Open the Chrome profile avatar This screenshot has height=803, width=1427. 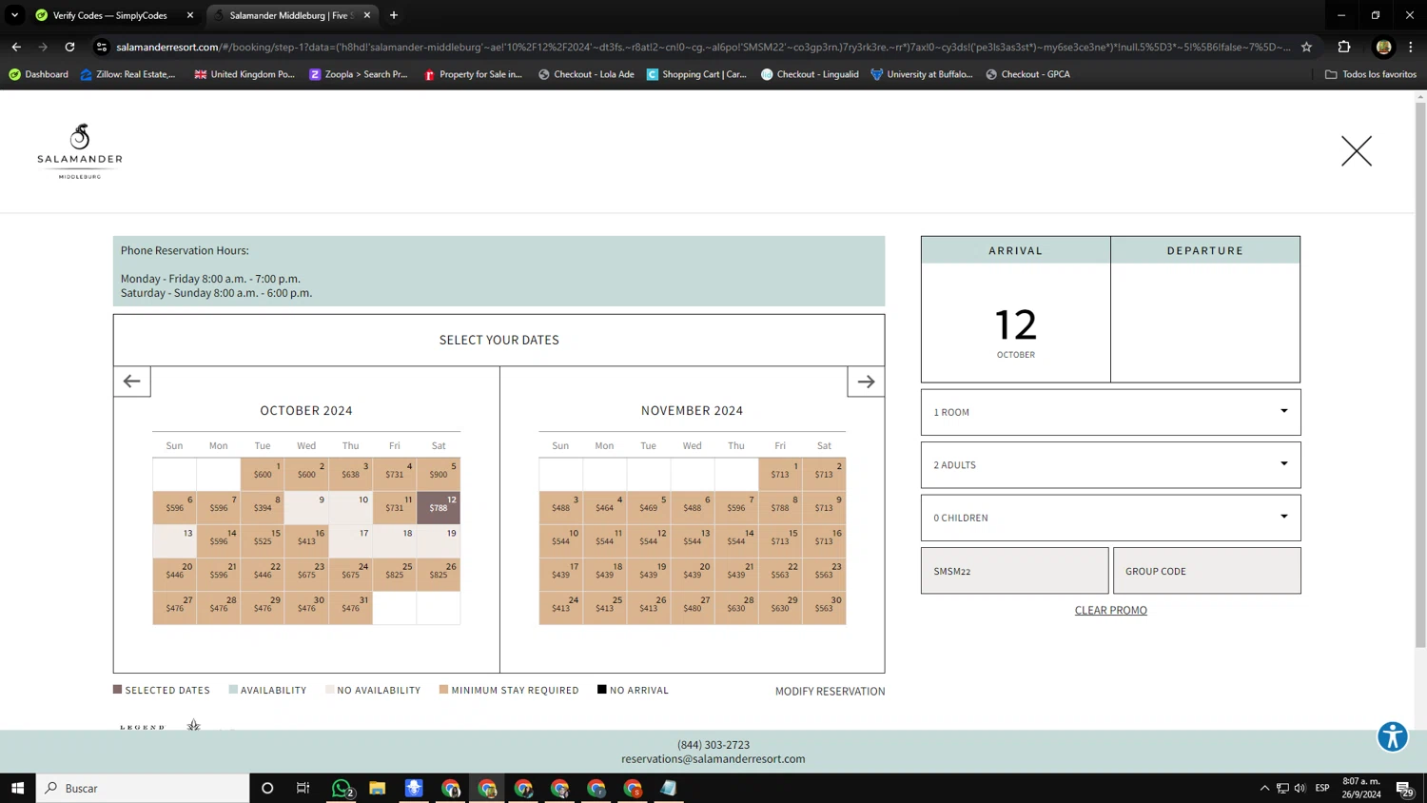coord(1383,47)
